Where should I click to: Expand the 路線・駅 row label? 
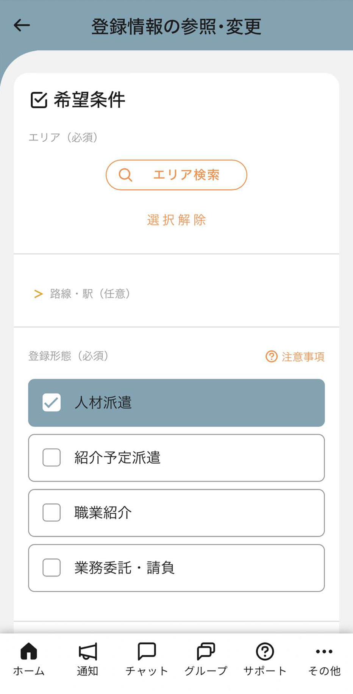click(x=90, y=294)
